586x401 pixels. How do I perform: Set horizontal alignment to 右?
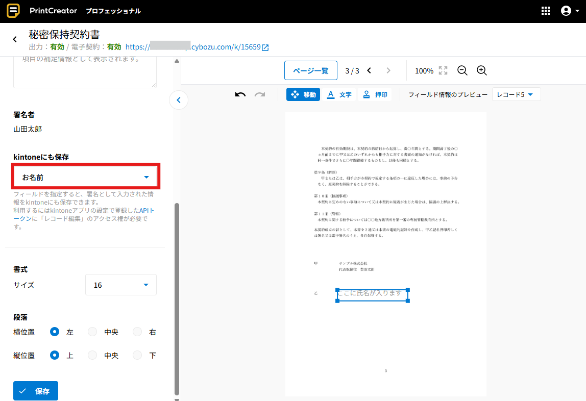point(137,332)
